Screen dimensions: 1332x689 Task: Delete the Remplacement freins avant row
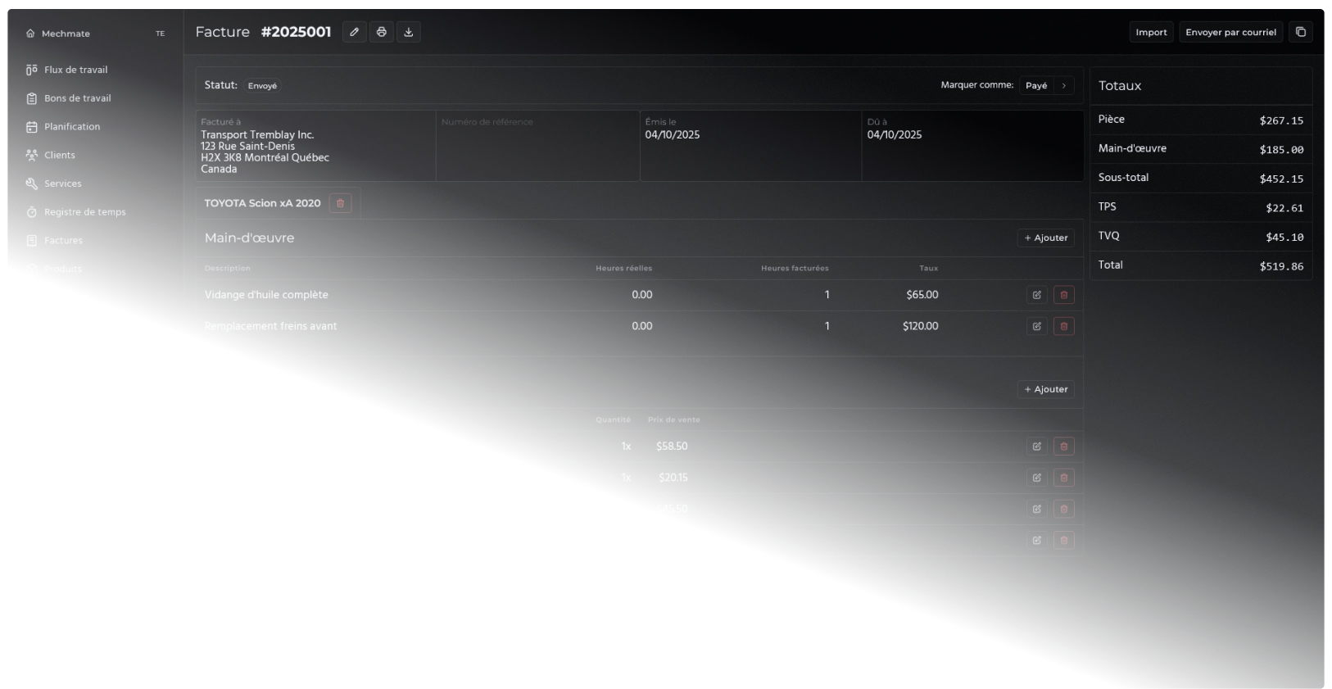coord(1064,326)
